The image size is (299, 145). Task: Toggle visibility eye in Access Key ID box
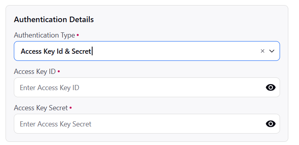pos(271,87)
